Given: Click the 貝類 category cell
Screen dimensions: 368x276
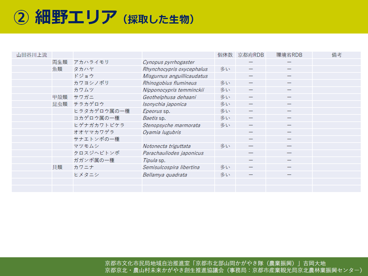Looking at the screenshot, I should [x=57, y=167].
